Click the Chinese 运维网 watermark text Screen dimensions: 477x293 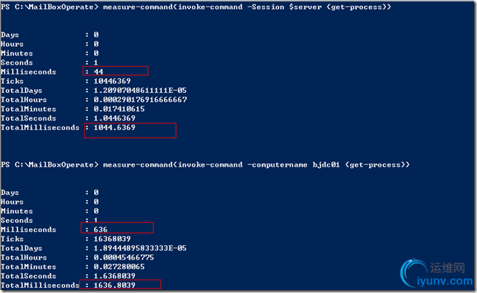[x=447, y=268]
